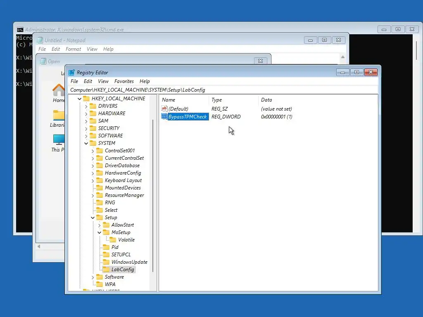
Task: Select the DRIVERS folder icon
Action: (x=93, y=106)
